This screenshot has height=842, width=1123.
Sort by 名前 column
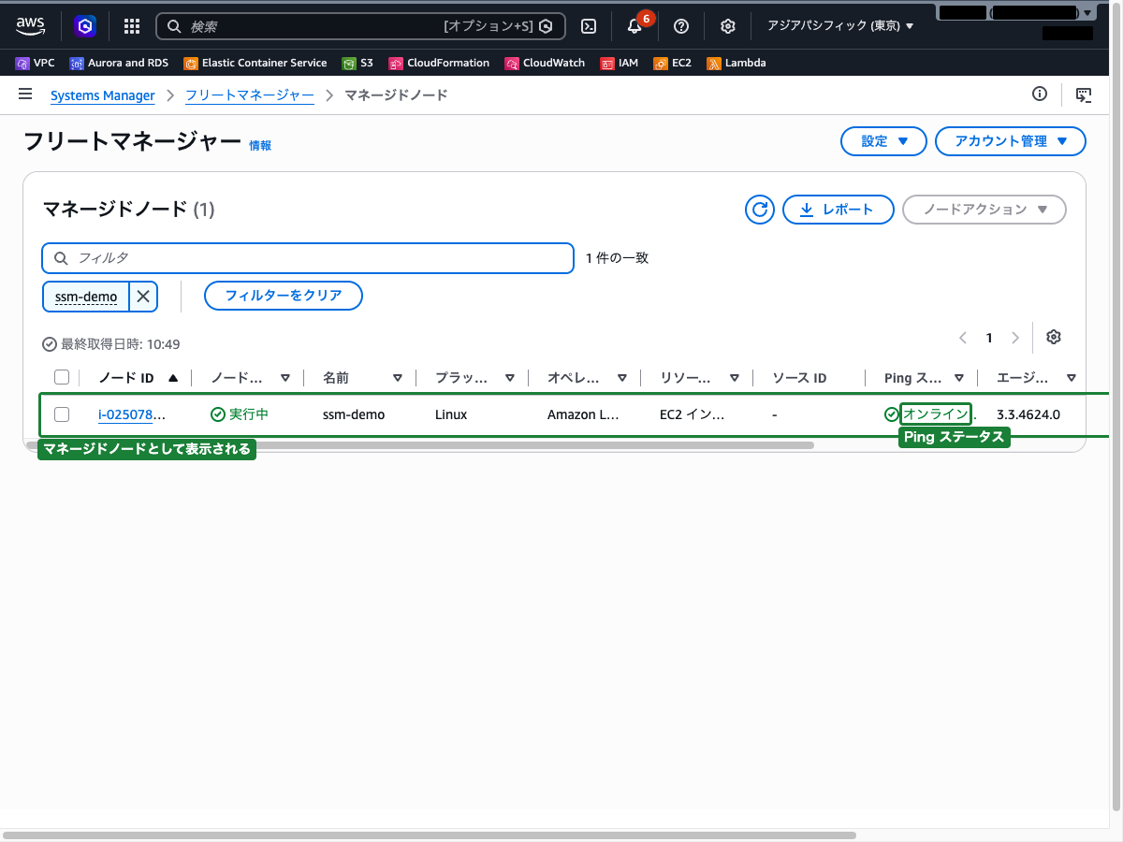398,378
